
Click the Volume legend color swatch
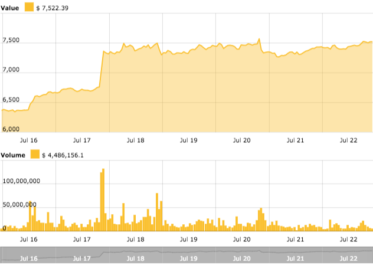(x=35, y=154)
